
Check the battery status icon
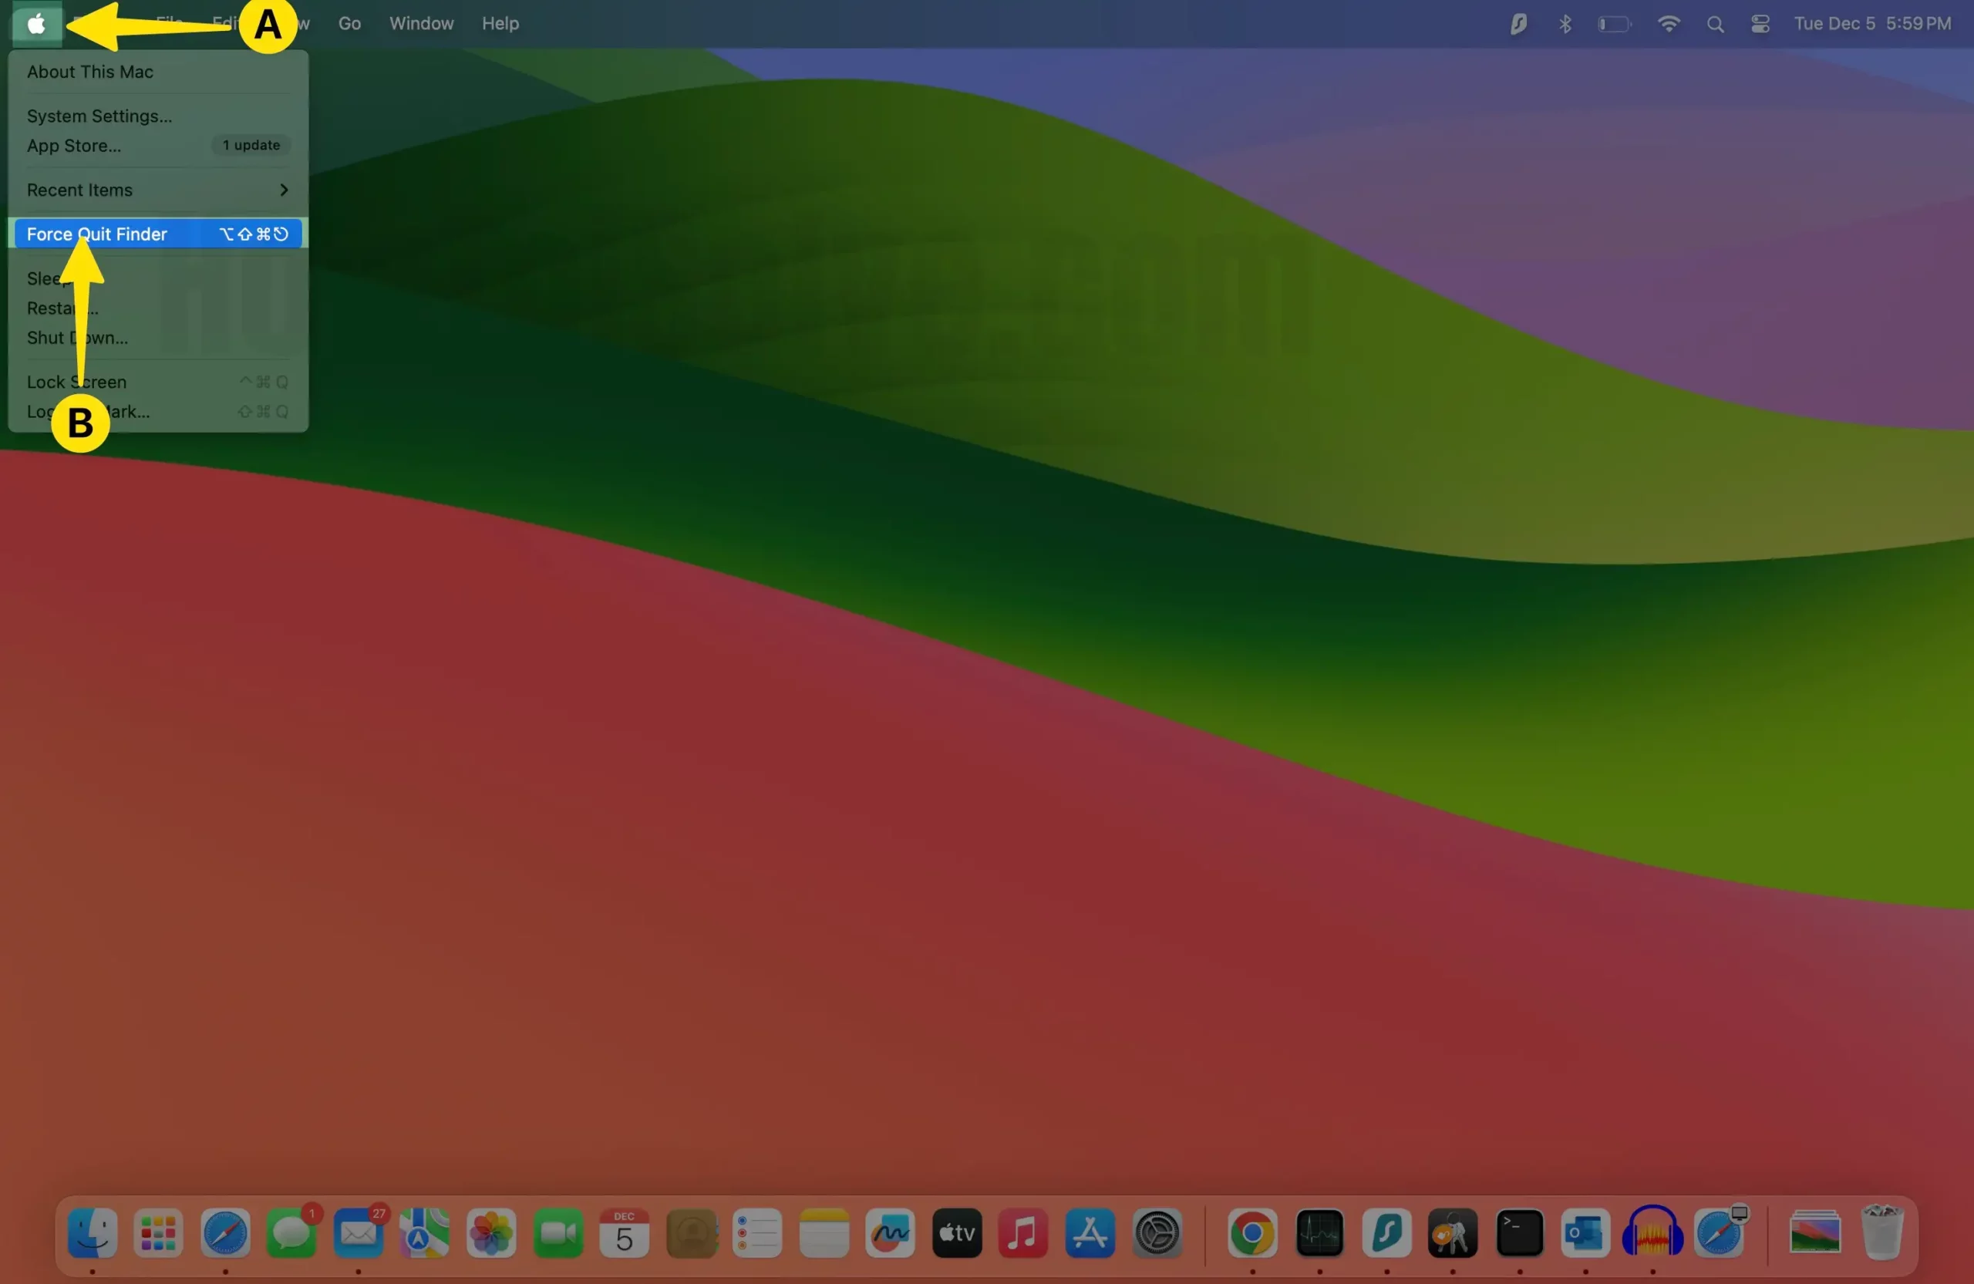tap(1614, 24)
